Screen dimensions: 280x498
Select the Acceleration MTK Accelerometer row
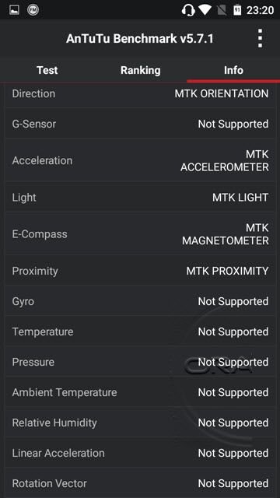click(x=140, y=160)
